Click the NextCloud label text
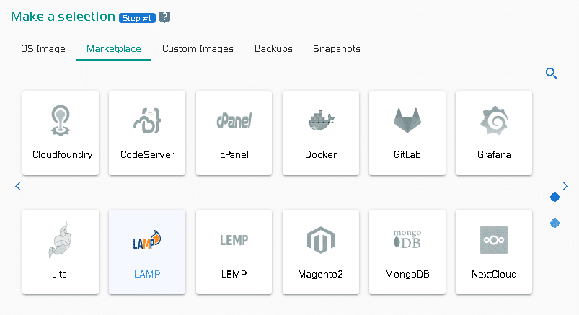The width and height of the screenshot is (579, 315). 494,275
